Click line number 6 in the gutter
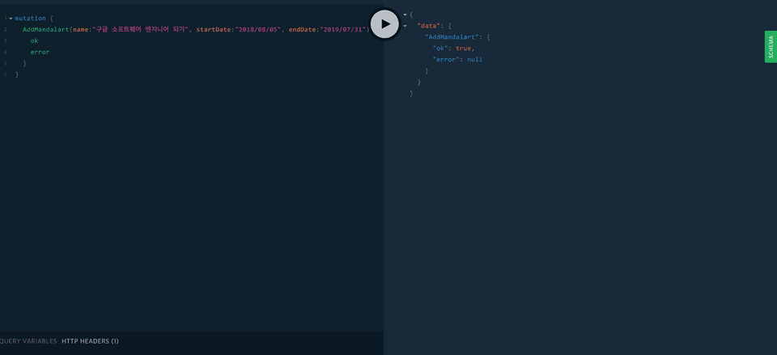The image size is (777, 355). pos(5,74)
